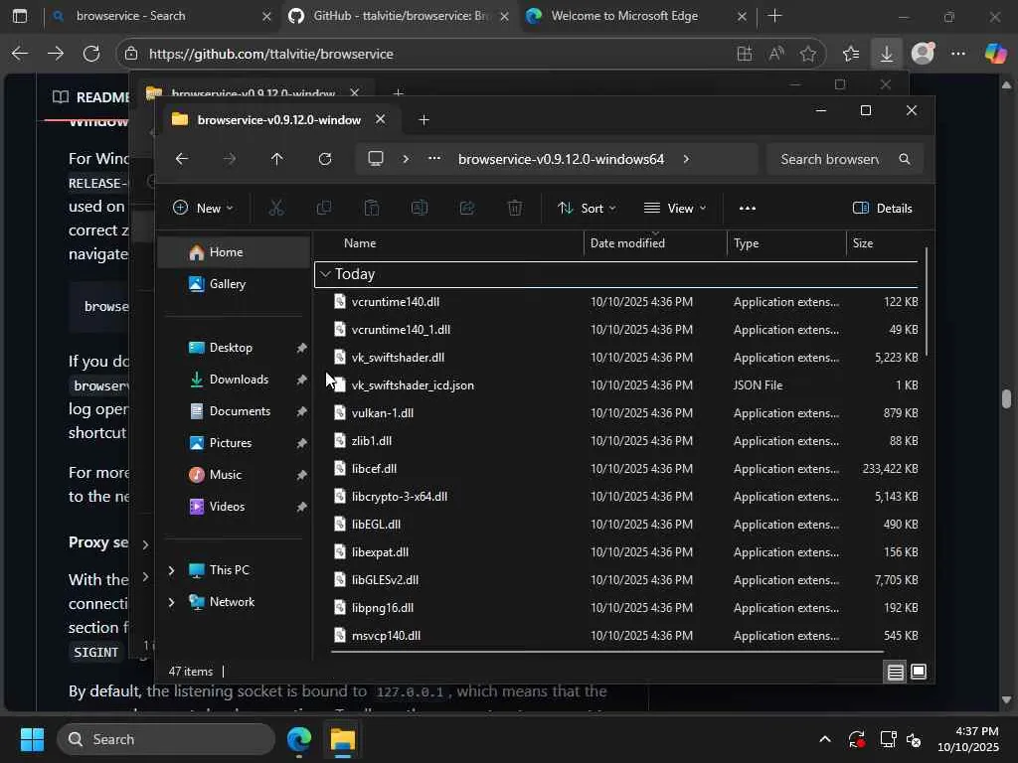
Task: Select Gallery in navigation pane
Action: pos(234,284)
